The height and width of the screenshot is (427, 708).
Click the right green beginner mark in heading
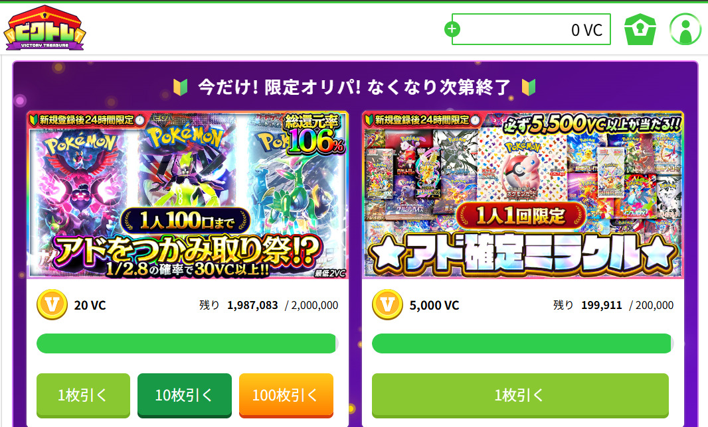(x=528, y=87)
